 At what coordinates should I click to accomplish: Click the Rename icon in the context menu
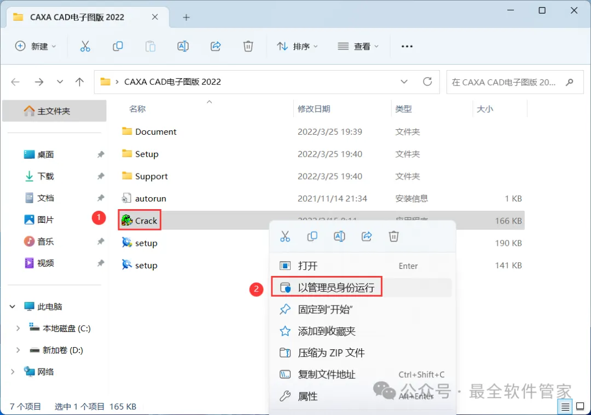tap(339, 237)
